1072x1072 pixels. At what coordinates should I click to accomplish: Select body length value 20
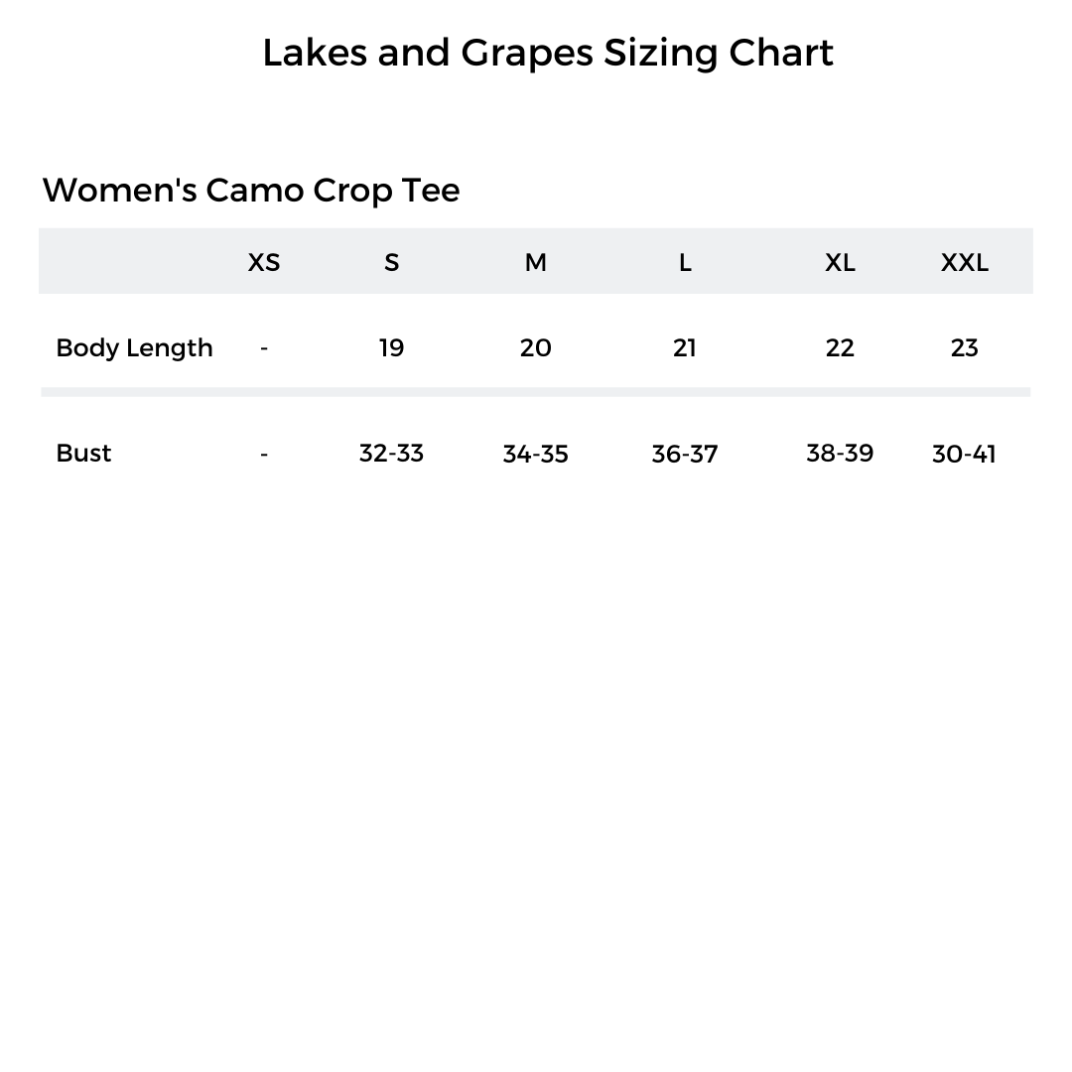[535, 347]
